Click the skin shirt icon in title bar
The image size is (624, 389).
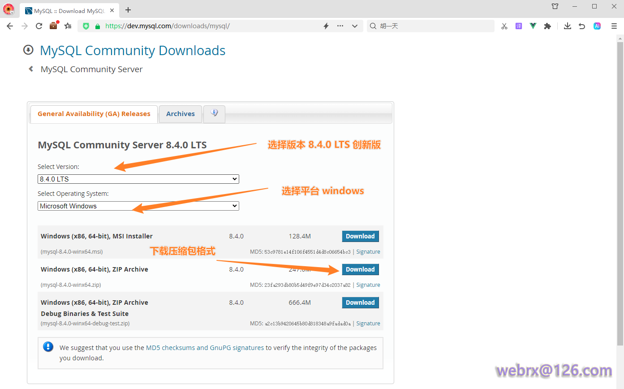click(x=555, y=6)
